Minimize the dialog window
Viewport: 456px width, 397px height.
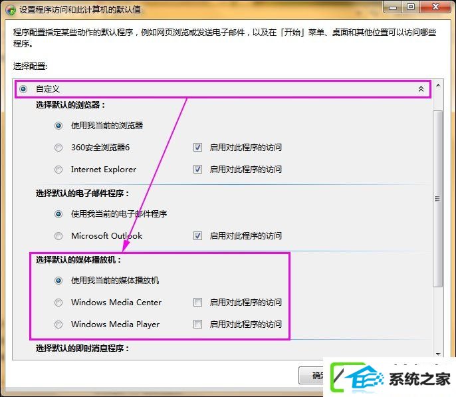click(x=393, y=7)
